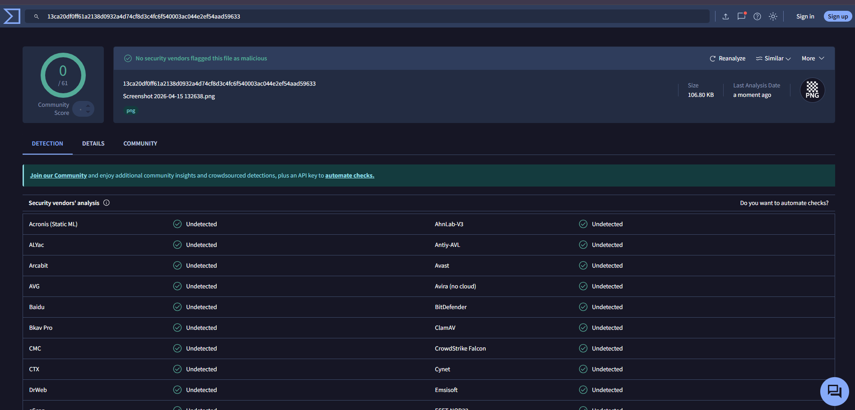
Task: Click the search magnifier icon
Action: point(36,16)
